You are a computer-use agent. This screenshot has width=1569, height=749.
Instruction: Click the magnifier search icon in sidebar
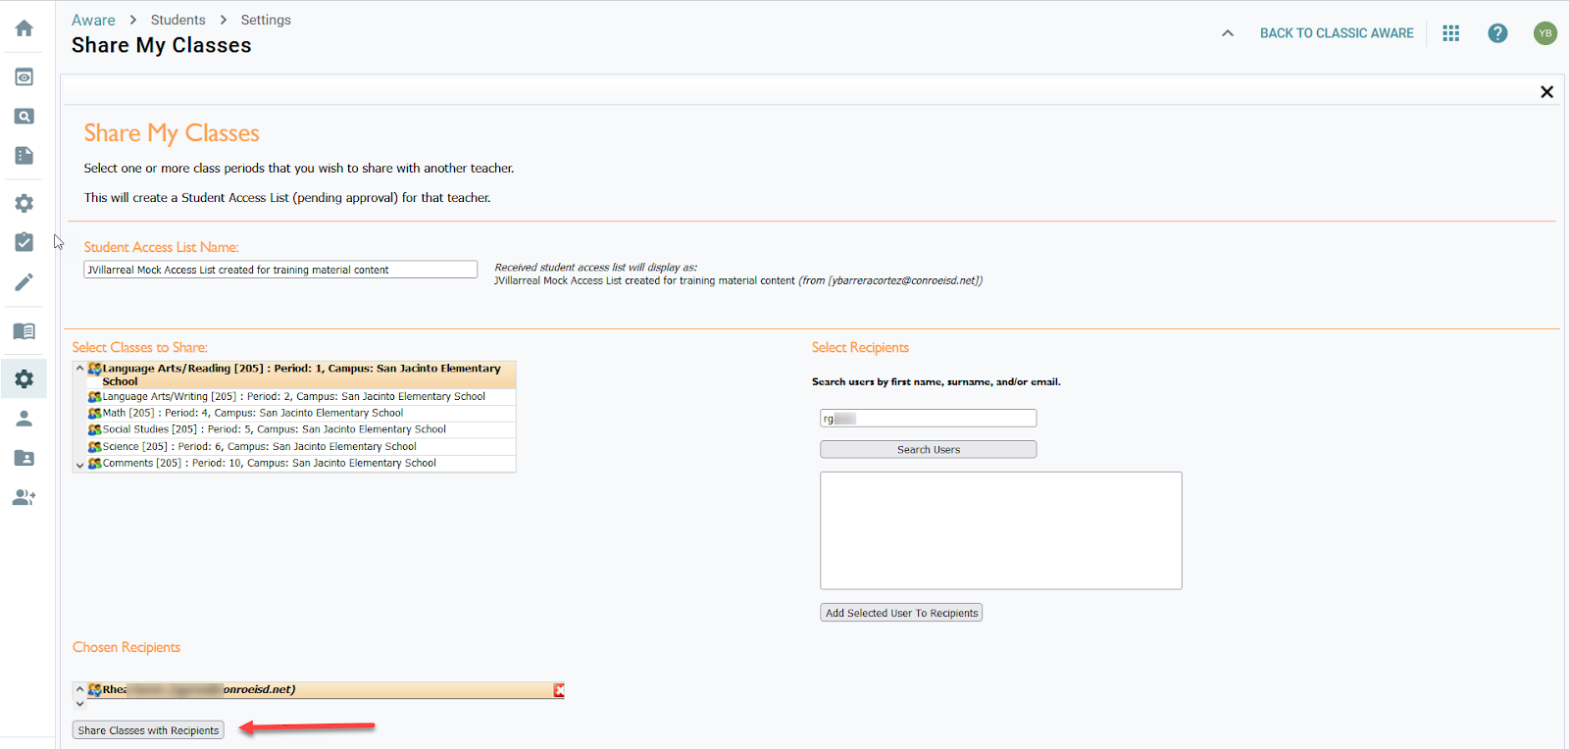click(x=25, y=117)
